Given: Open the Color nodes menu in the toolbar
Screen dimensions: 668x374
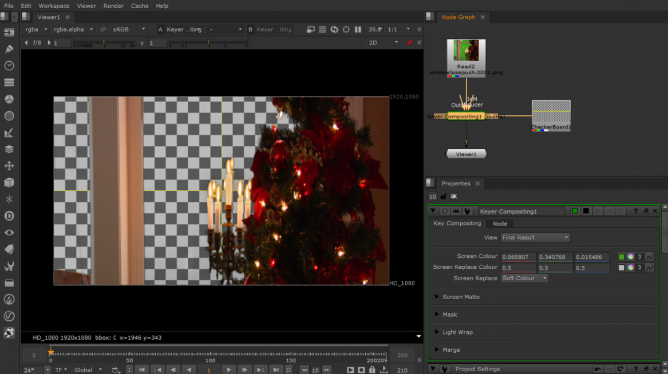Looking at the screenshot, I should click(x=9, y=99).
